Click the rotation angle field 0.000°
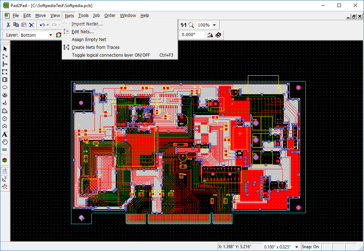Screen dimensions: 364x251 click(193, 35)
